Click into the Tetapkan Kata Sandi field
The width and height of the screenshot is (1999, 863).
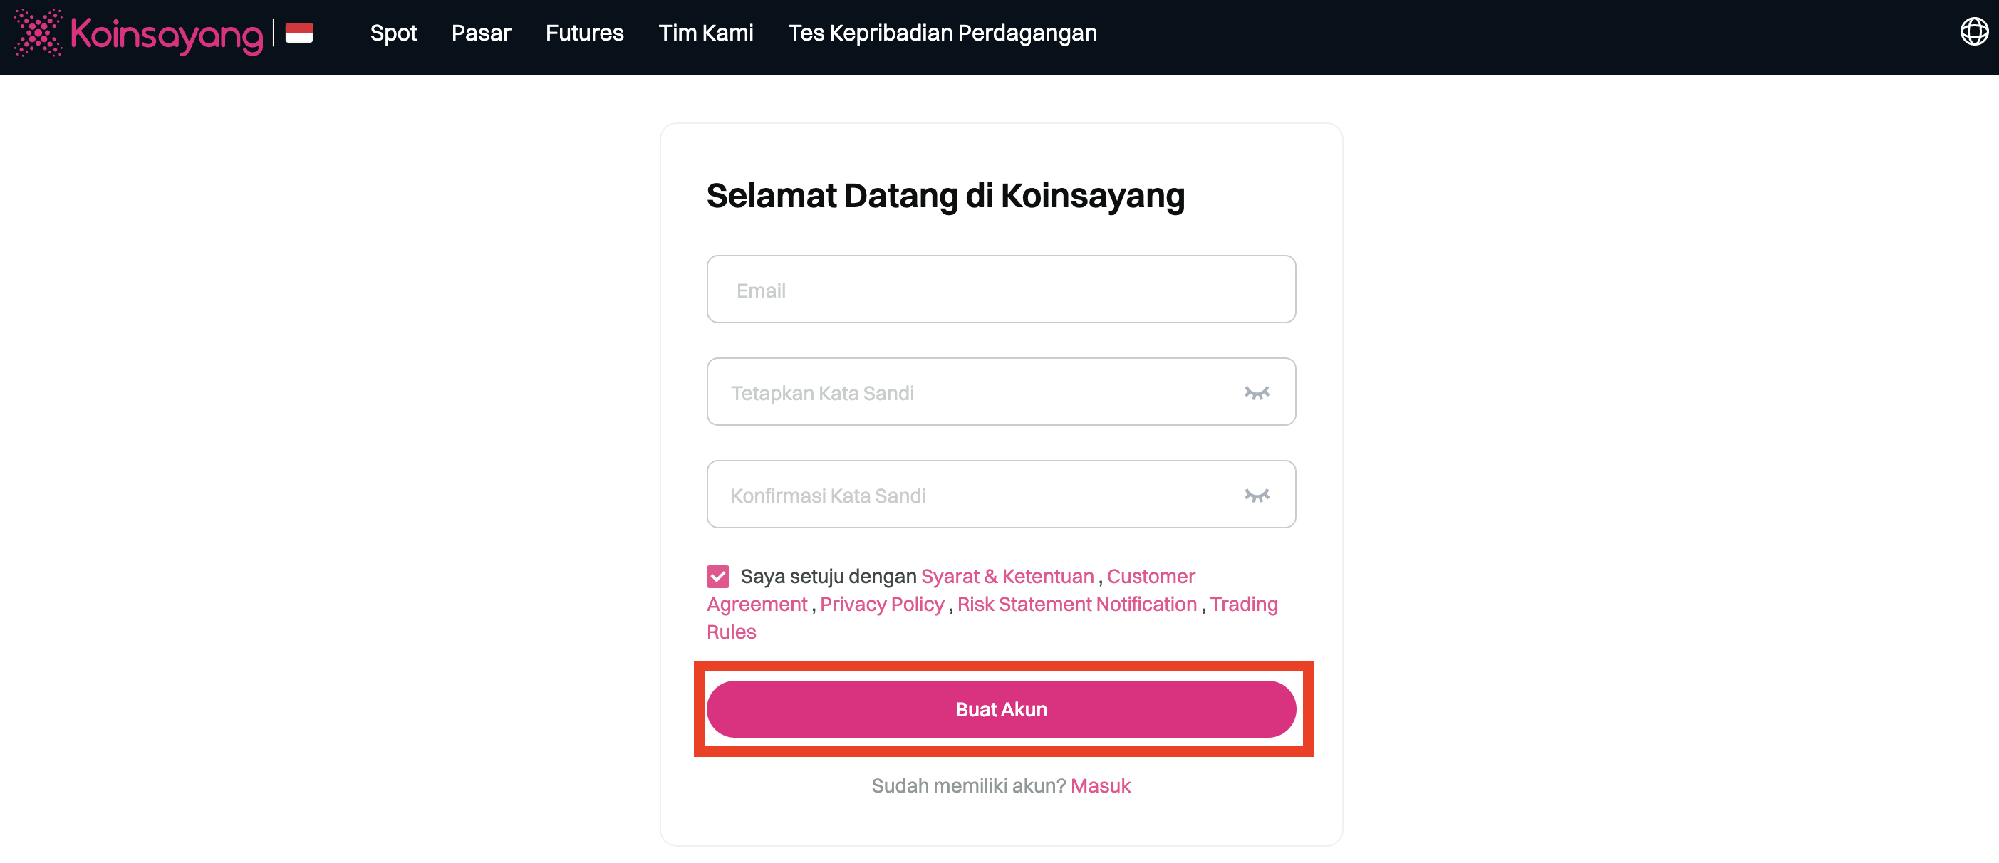(x=970, y=392)
